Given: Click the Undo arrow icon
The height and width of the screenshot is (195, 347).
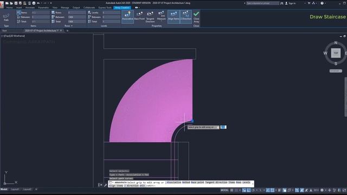Looking at the screenshot, I should point(38,3).
